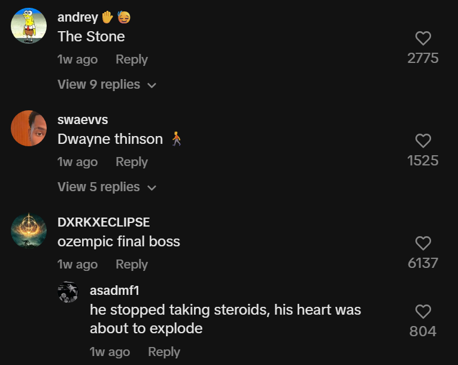Image resolution: width=458 pixels, height=365 pixels.
Task: Reply to asadmf1's comment
Action: click(164, 352)
